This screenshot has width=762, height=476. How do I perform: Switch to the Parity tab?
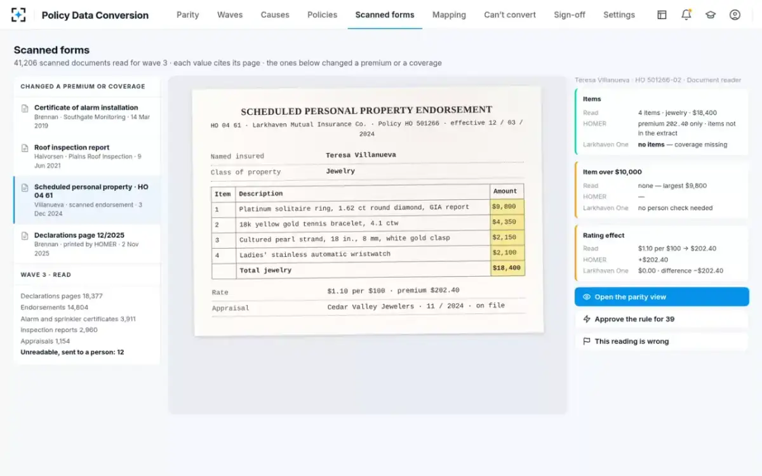[188, 15]
